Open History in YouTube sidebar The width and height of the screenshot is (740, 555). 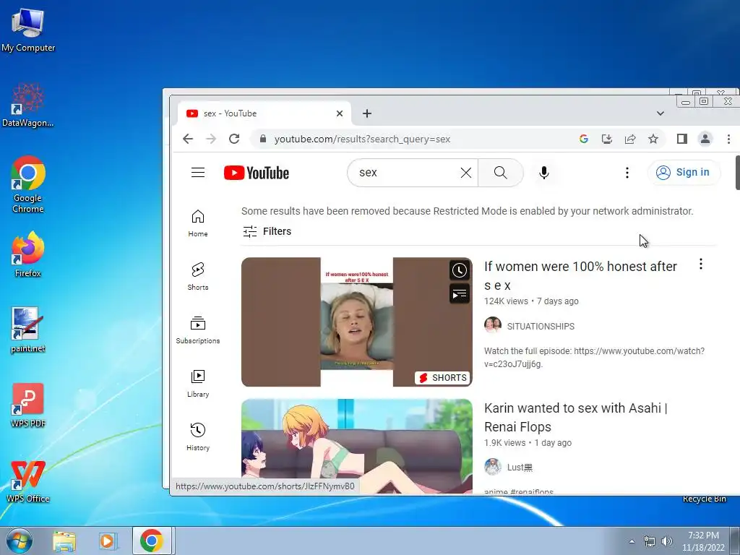pos(198,436)
